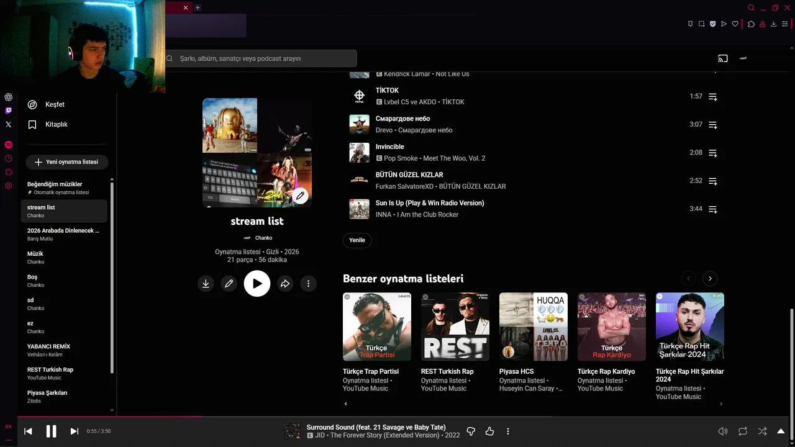795x447 pixels.
Task: Open the ad blocker shield icon
Action: (712, 24)
